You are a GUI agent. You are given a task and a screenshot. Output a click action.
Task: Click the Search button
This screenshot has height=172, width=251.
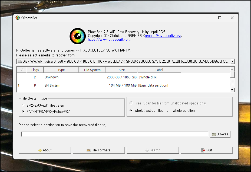(x=153, y=150)
